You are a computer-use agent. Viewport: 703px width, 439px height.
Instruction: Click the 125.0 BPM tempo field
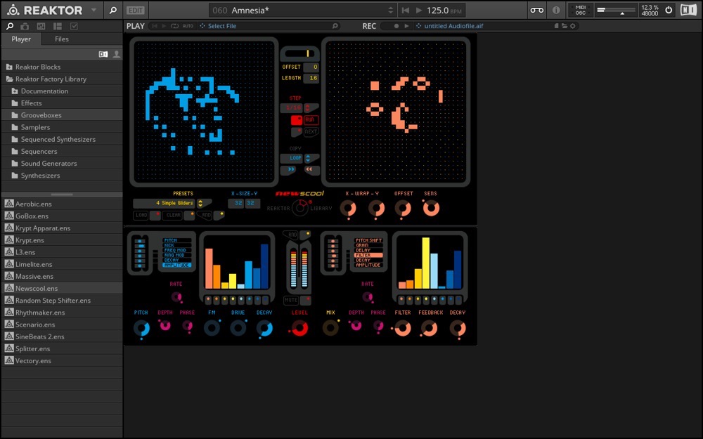(x=444, y=10)
